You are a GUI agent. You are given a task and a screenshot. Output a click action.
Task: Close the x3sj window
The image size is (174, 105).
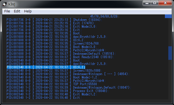tap(165, 3)
